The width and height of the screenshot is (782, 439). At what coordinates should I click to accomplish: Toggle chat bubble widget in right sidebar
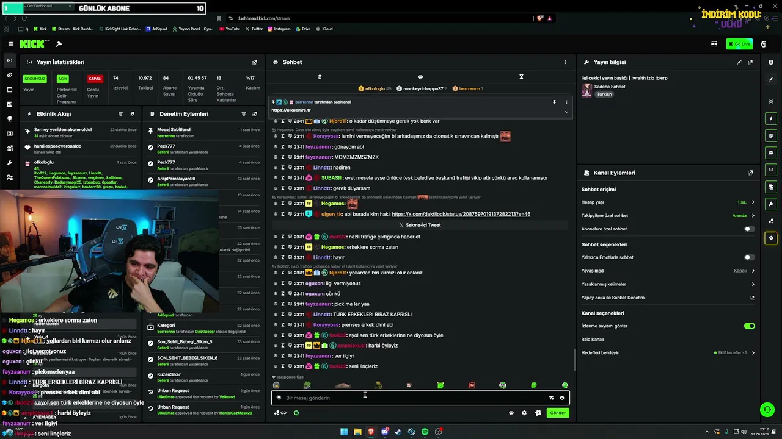(771, 153)
